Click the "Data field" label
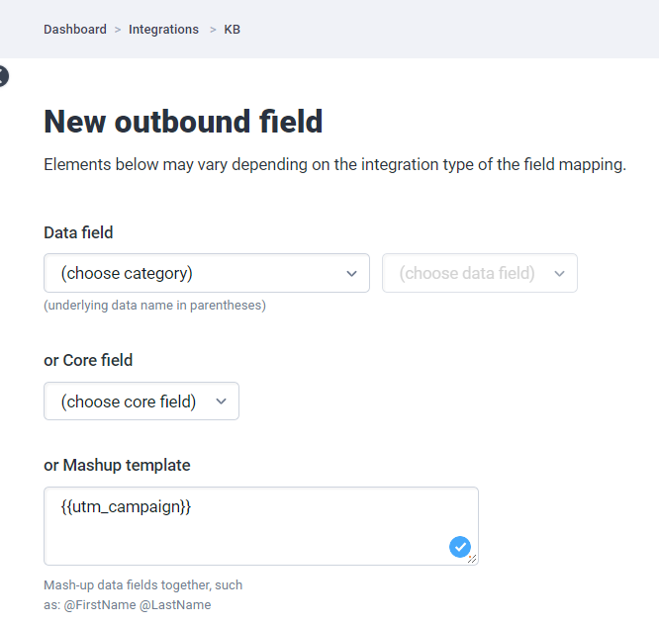 coord(78,233)
